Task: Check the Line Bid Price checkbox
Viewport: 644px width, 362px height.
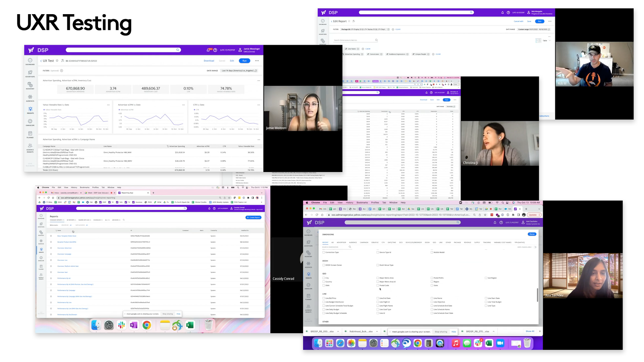Action: 324,298
